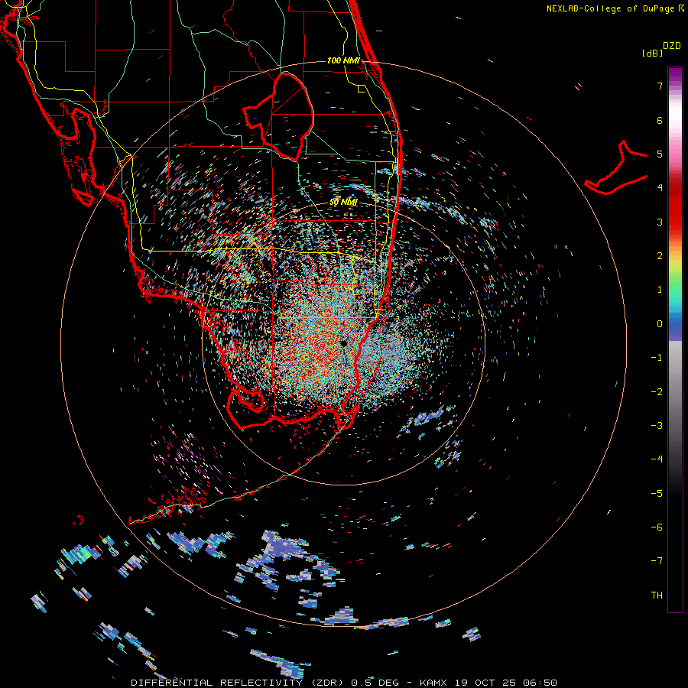The width and height of the screenshot is (688, 688).
Task: Click the 1 value on color scale
Action: (660, 290)
